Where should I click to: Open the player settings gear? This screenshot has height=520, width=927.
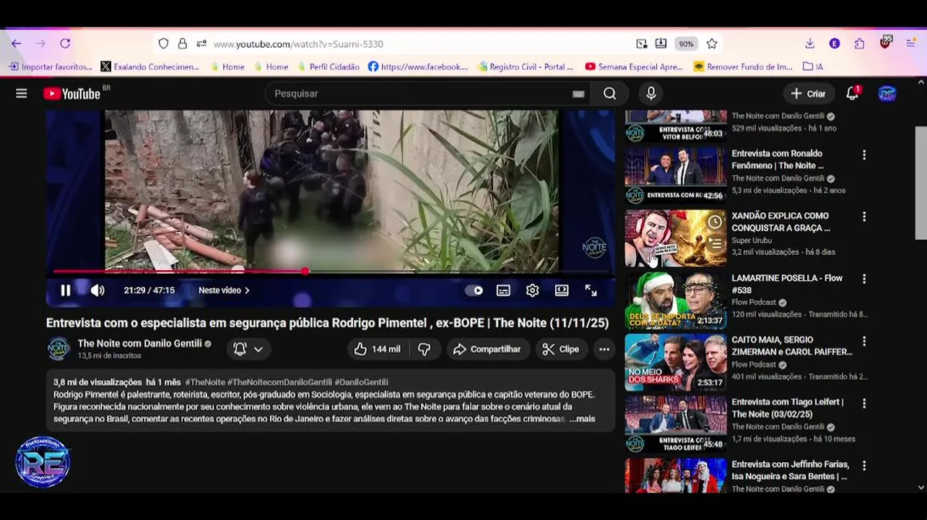coord(532,290)
